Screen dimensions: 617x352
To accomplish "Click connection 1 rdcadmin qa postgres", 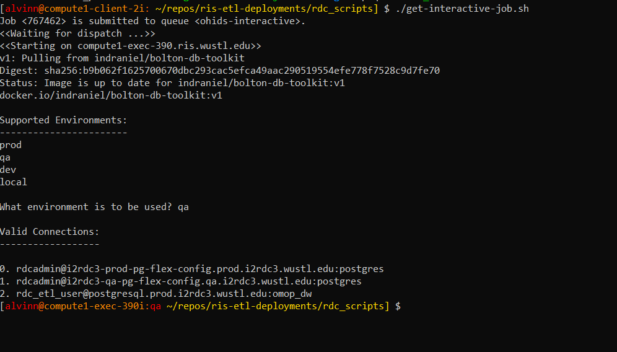I will [x=181, y=281].
